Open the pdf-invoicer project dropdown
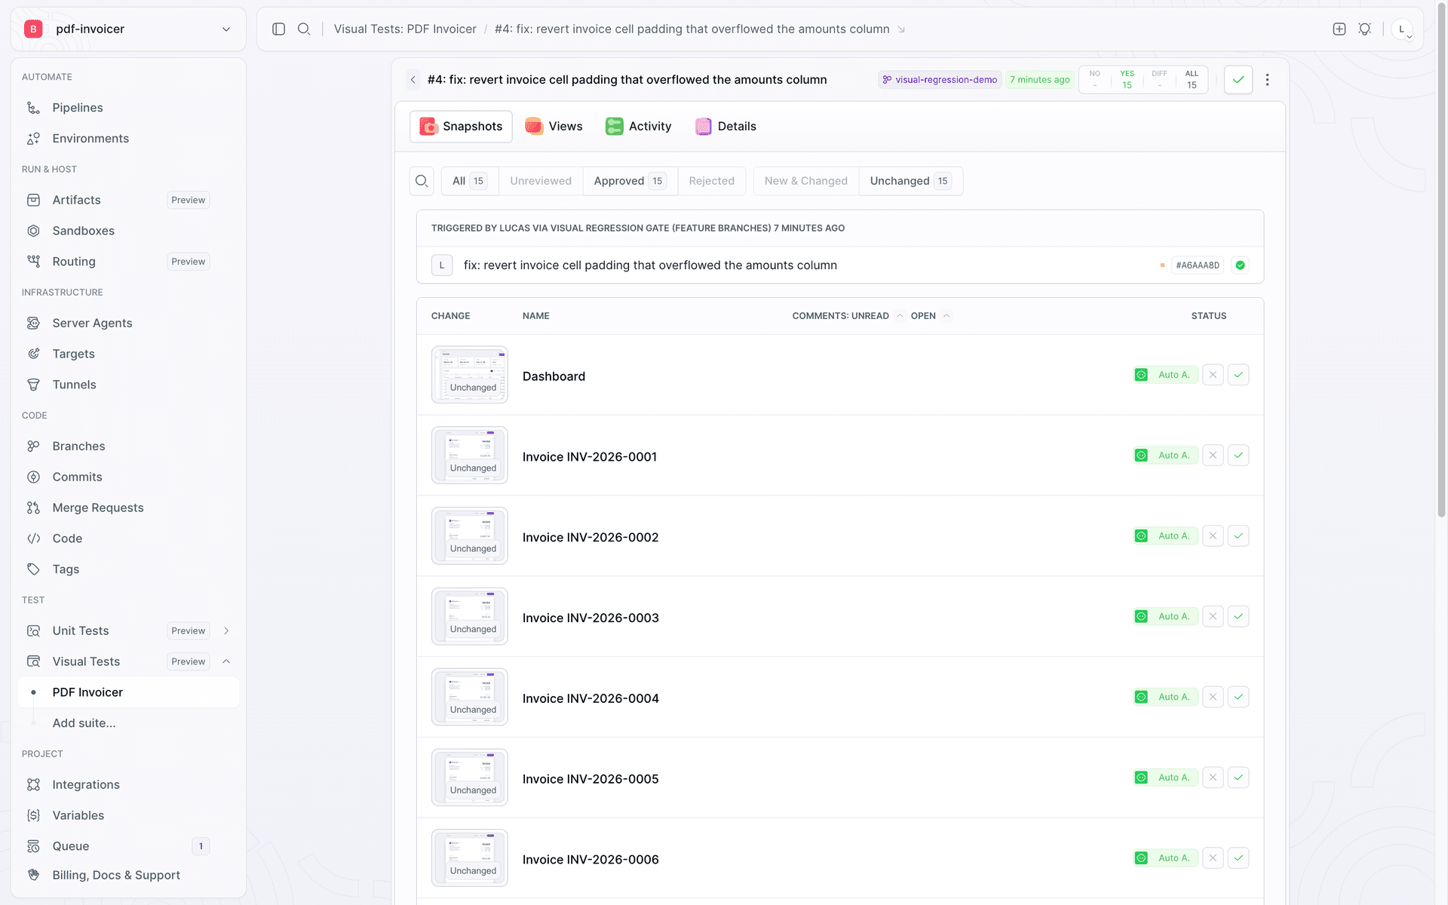The height and width of the screenshot is (905, 1448). [x=128, y=29]
